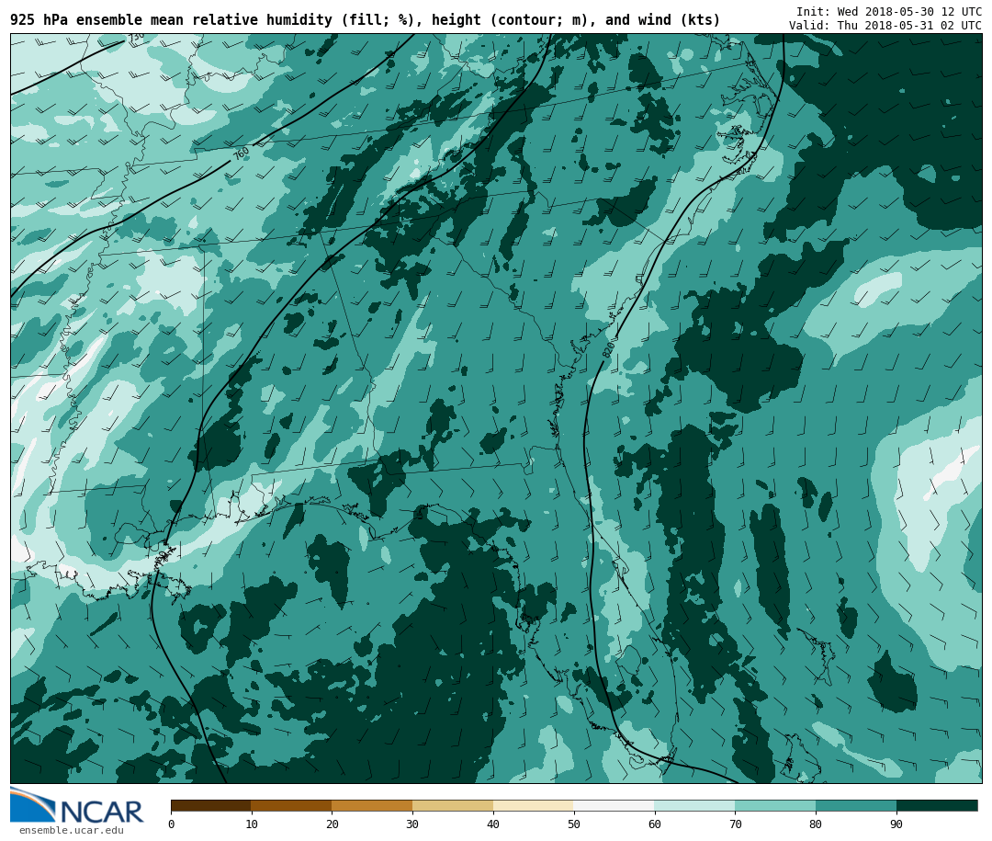Click the Init: Wed 2018-05-30 12 UTC line
Screen dimensions: 992x841
(x=888, y=11)
